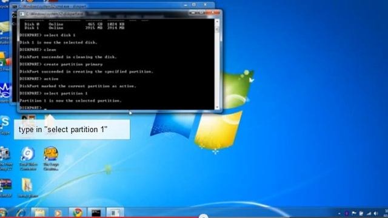
Task: Click the line 'DISKPART> select disk 1'
Action: [x=47, y=35]
